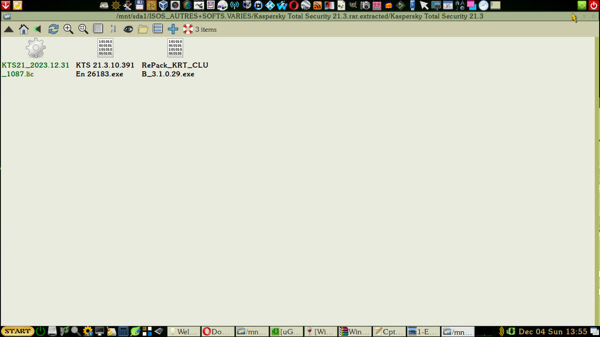600x337 pixels.
Task: Switch to the 'Wel…' taskbar window
Action: 183,331
